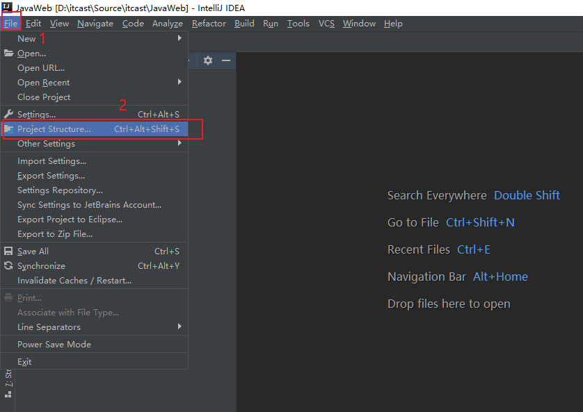Screen dimensions: 583x412
Task: Expand the New submenu arrow
Action: pyautogui.click(x=179, y=38)
